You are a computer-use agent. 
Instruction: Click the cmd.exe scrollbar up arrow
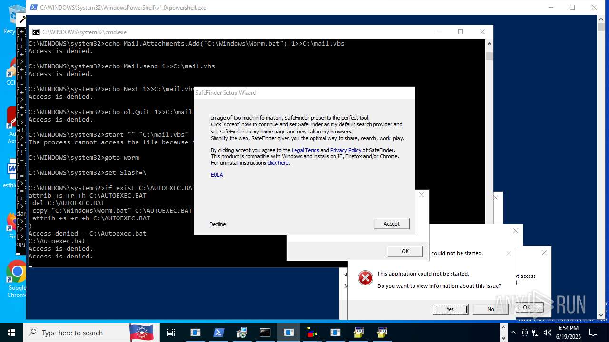pyautogui.click(x=489, y=44)
